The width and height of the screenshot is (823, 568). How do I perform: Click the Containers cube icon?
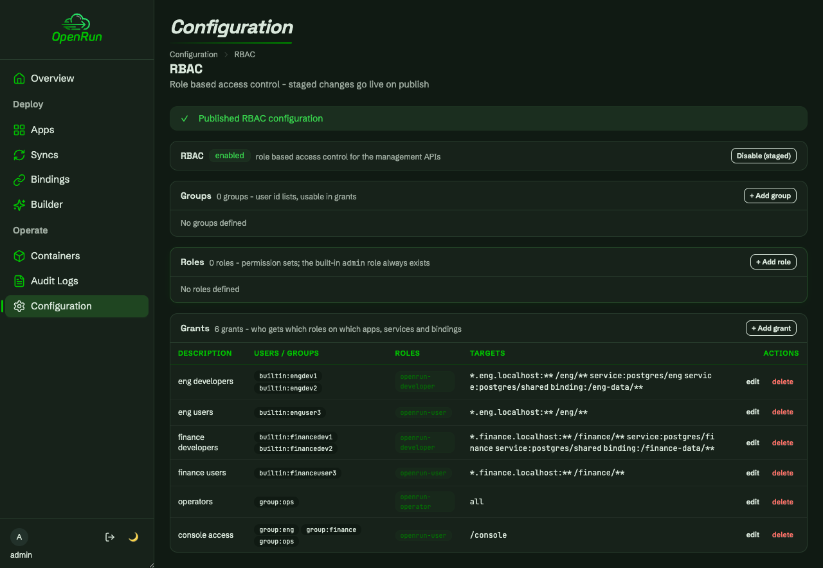click(x=19, y=256)
